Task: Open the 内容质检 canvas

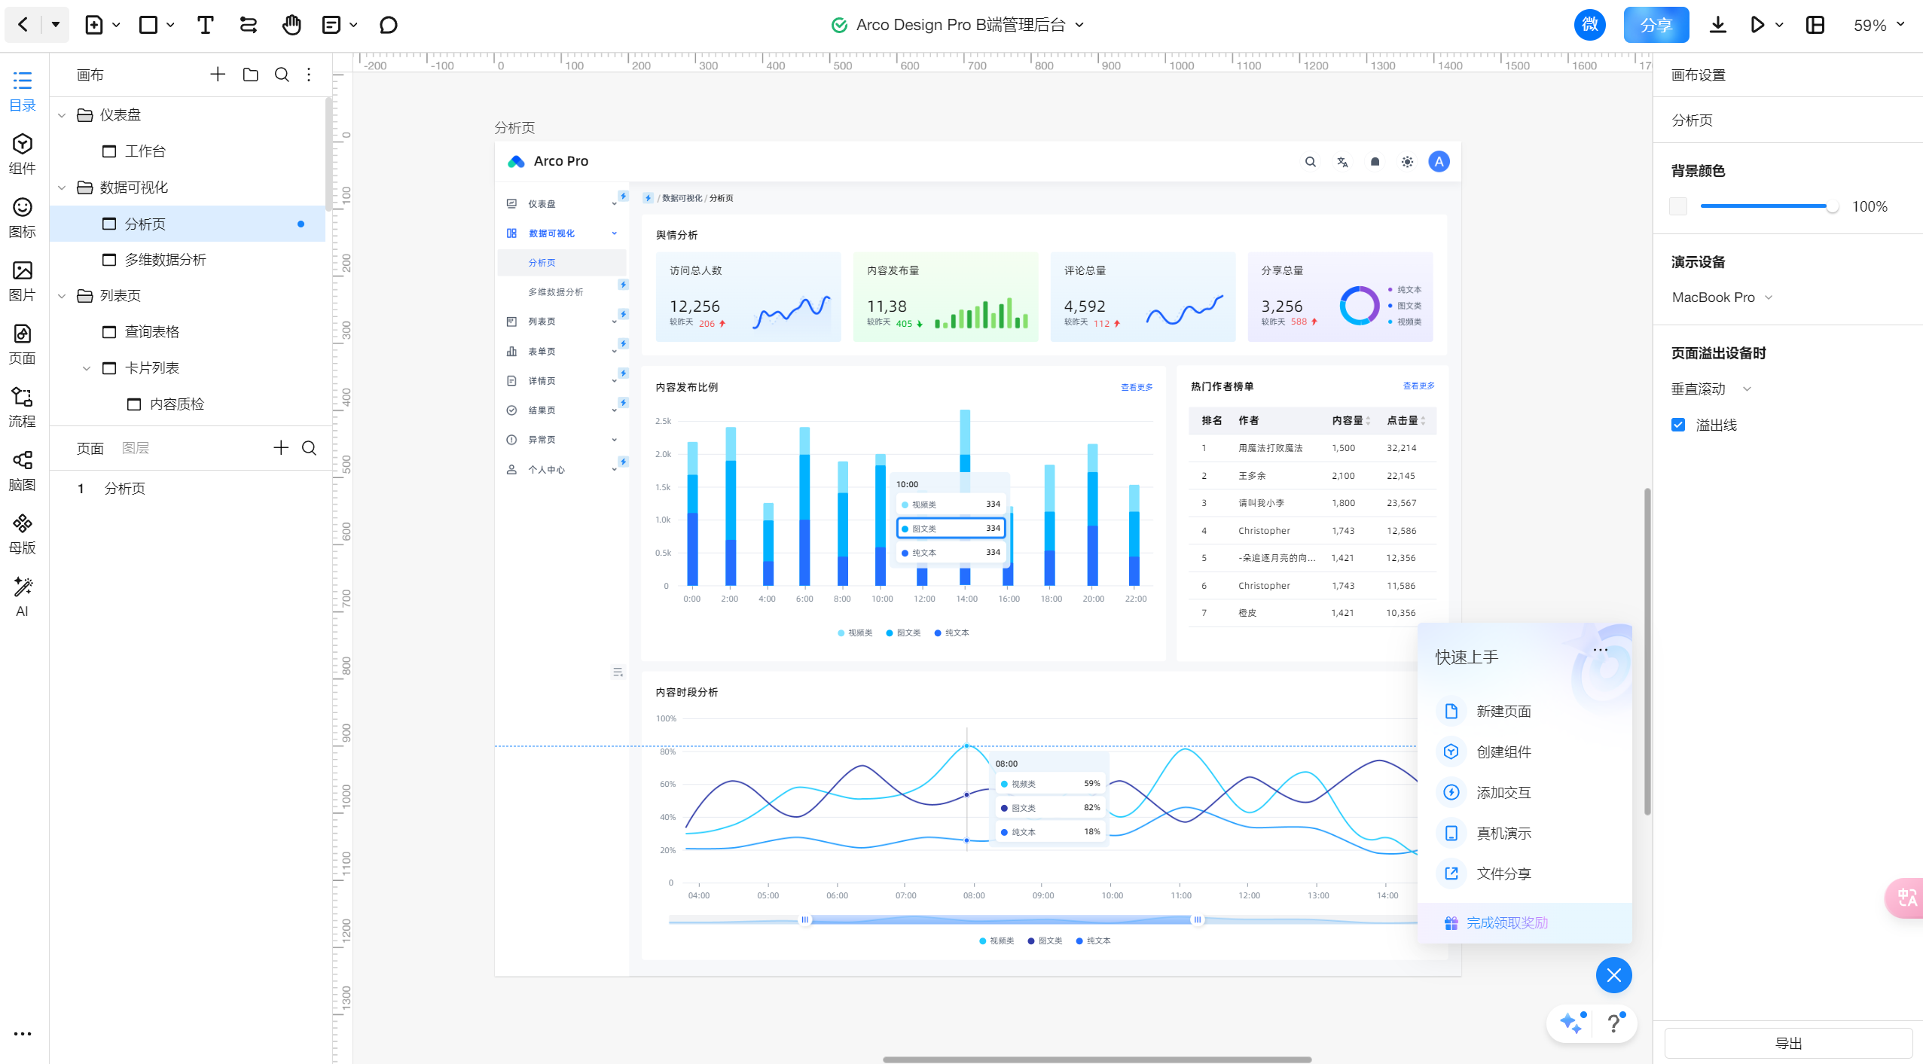Action: (188, 404)
